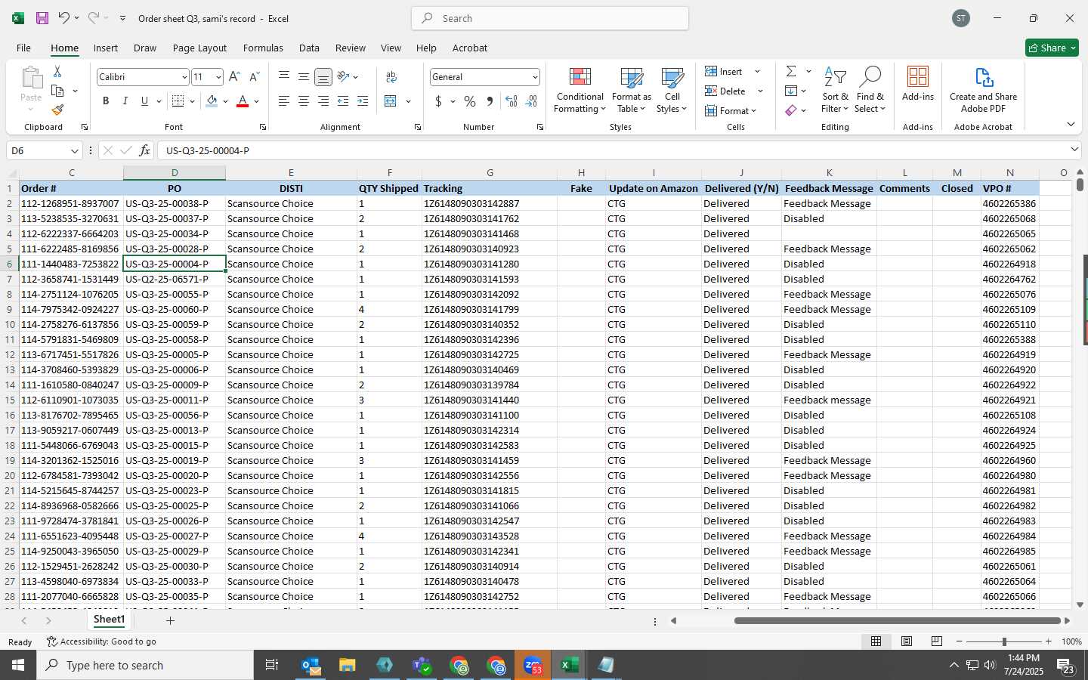Open the font name dropdown
The image size is (1088, 680).
(184, 77)
